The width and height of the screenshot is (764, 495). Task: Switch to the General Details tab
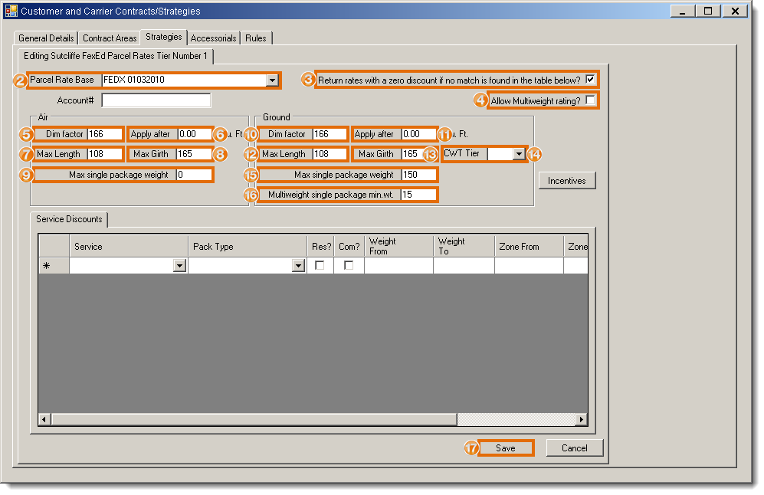46,38
